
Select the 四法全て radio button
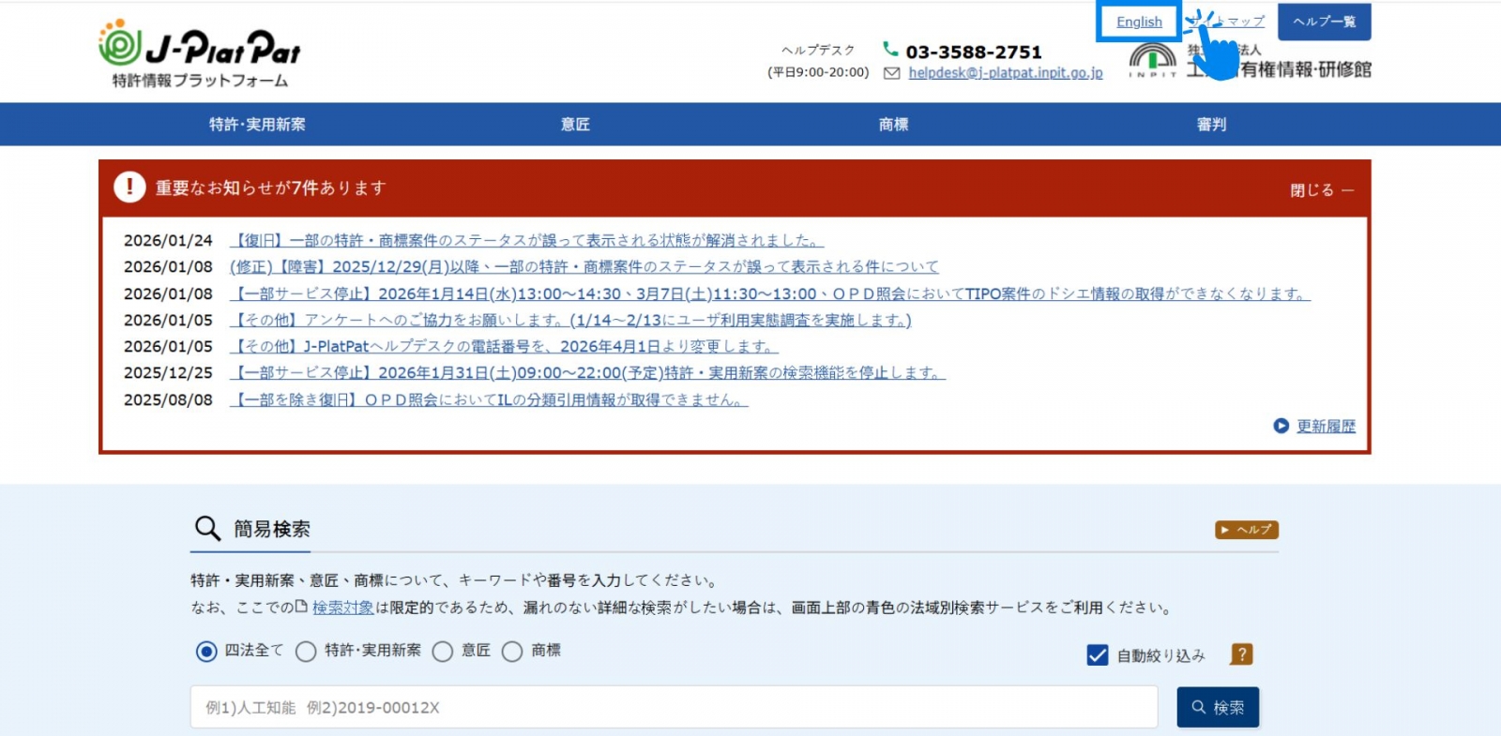pyautogui.click(x=206, y=651)
